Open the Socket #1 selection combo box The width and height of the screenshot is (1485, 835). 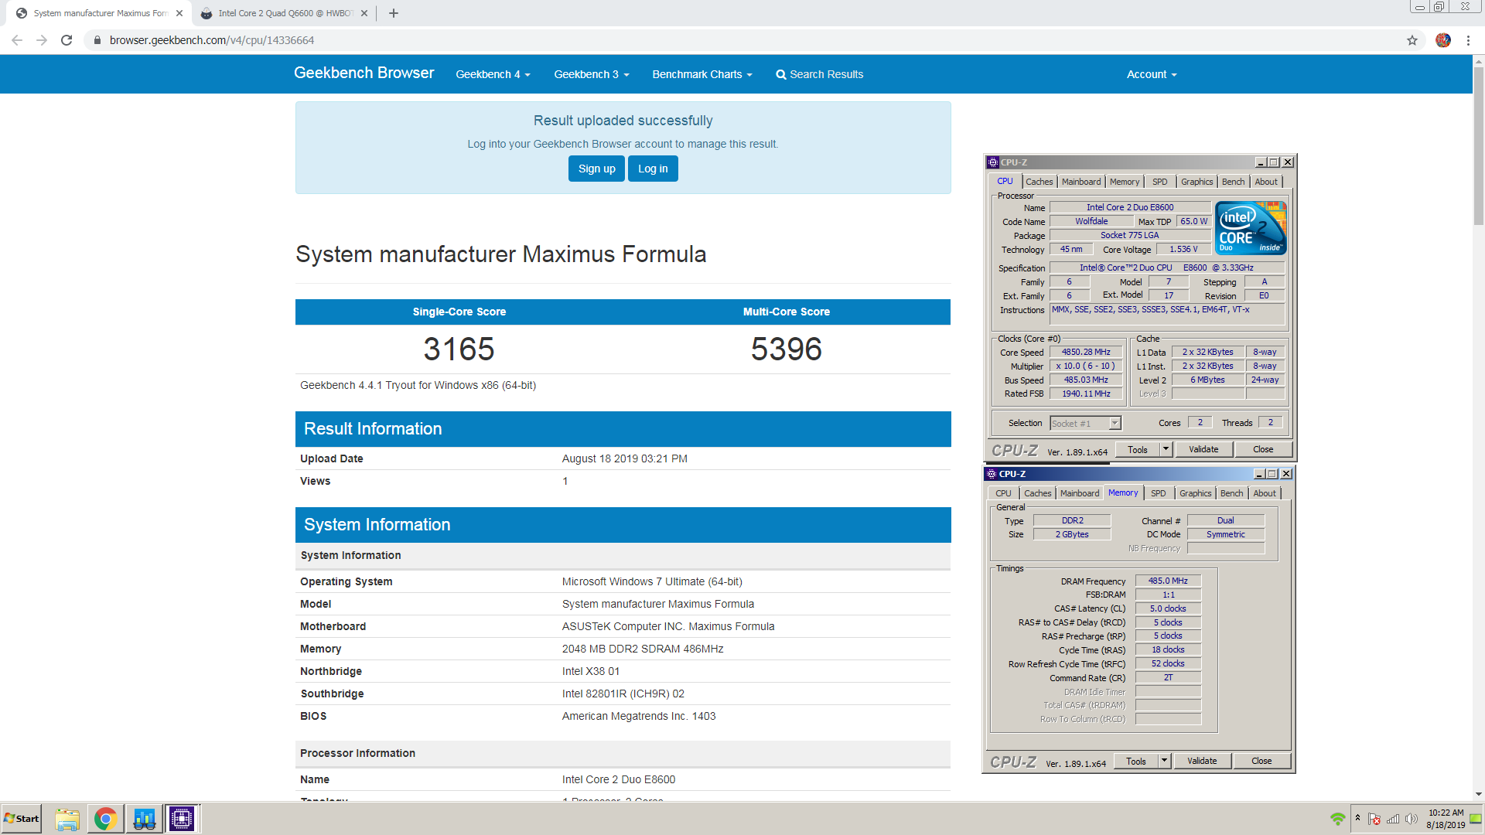click(1085, 423)
